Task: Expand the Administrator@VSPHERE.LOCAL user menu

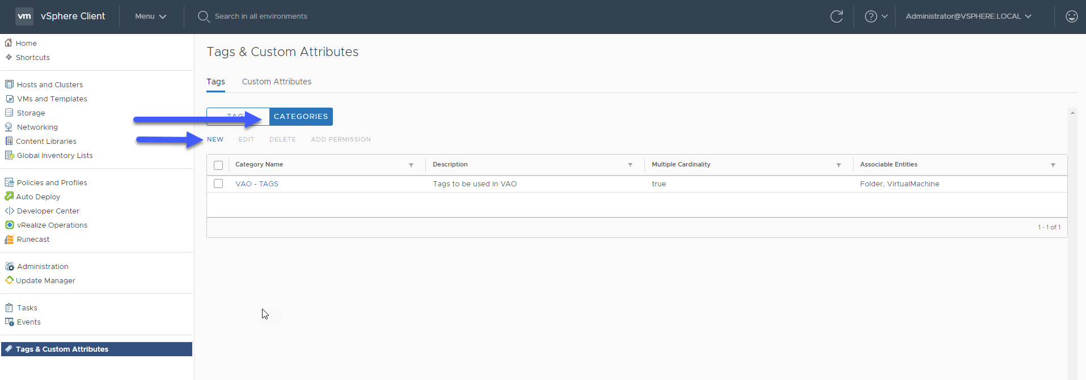Action: tap(968, 16)
